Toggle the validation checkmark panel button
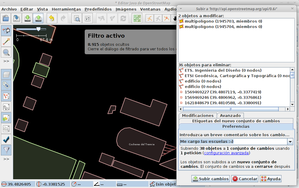 point(6,139)
